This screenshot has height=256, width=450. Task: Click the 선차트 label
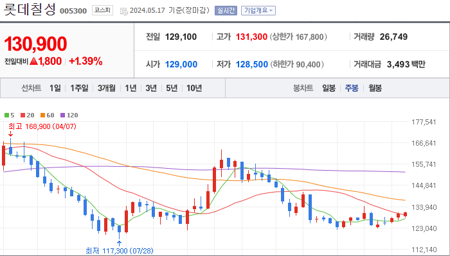pos(32,88)
